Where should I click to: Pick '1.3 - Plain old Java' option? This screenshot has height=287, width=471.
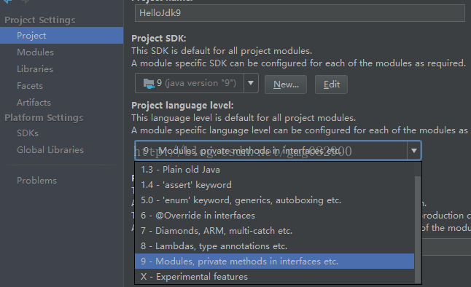275,170
